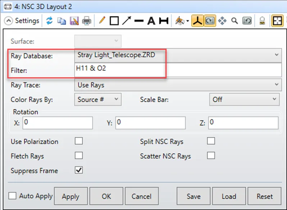Viewport: 287px width, 210px height.
Task: Click the Reset button
Action: pyautogui.click(x=265, y=196)
